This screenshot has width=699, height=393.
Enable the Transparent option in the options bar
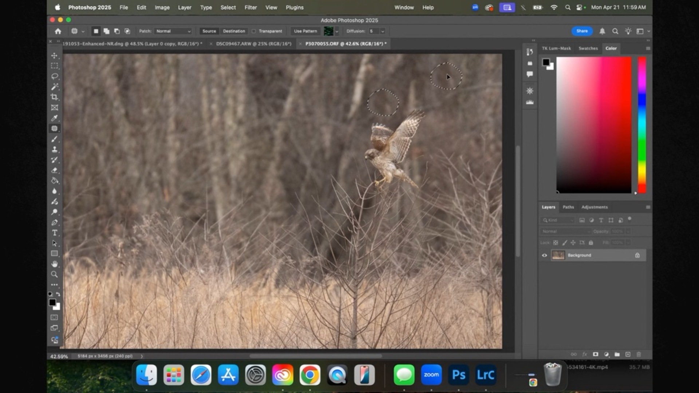click(x=253, y=31)
